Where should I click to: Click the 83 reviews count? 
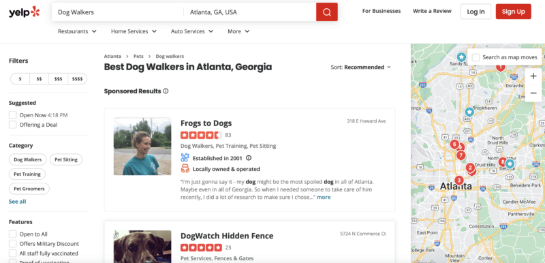(x=228, y=135)
